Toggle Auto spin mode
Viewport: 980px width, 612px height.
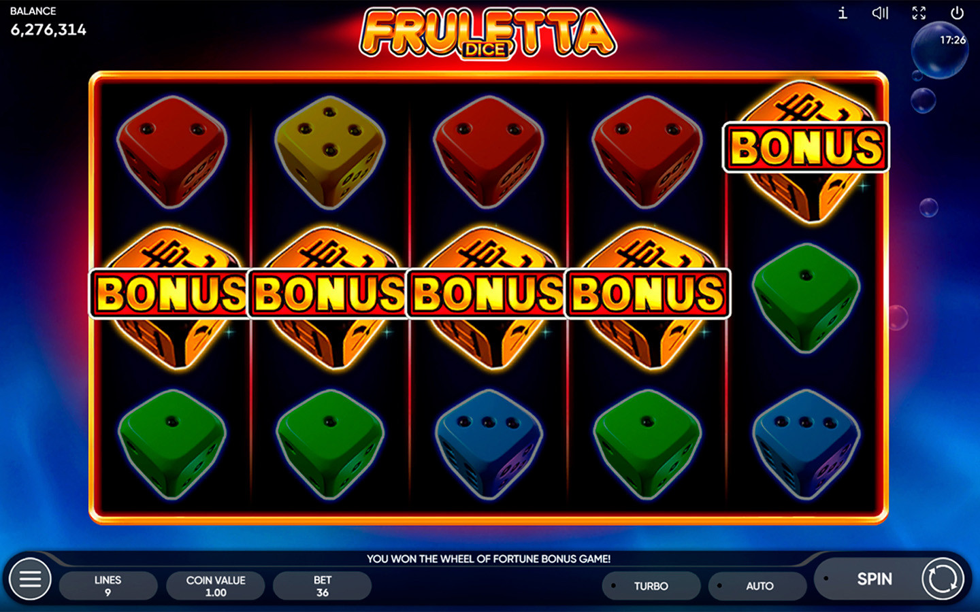pyautogui.click(x=757, y=585)
